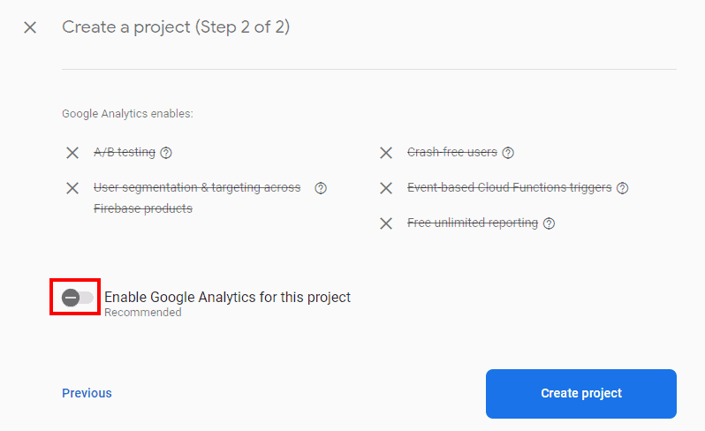705x431 pixels.
Task: Click the Crash-free users feature text
Action: 452,153
